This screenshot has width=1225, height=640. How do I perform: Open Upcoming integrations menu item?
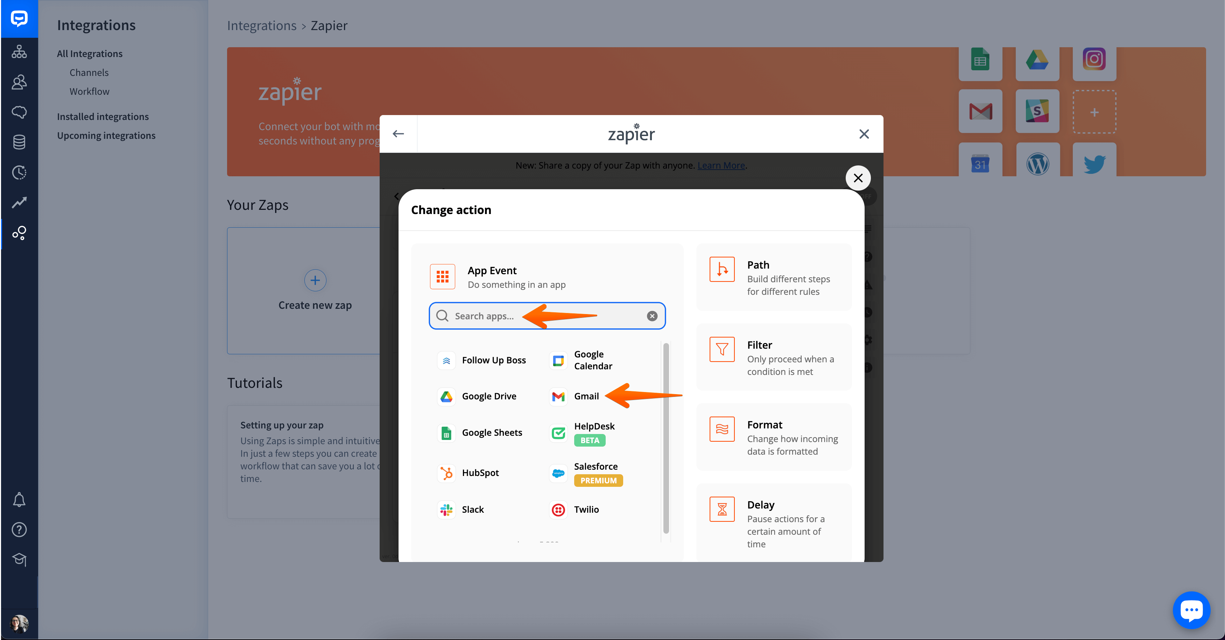pos(106,135)
